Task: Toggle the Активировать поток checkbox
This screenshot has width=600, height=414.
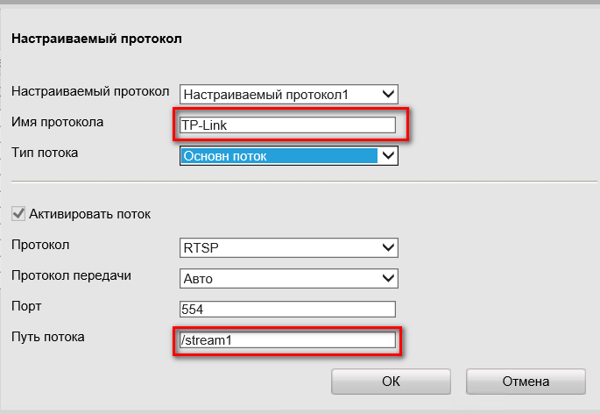Action: pos(18,213)
